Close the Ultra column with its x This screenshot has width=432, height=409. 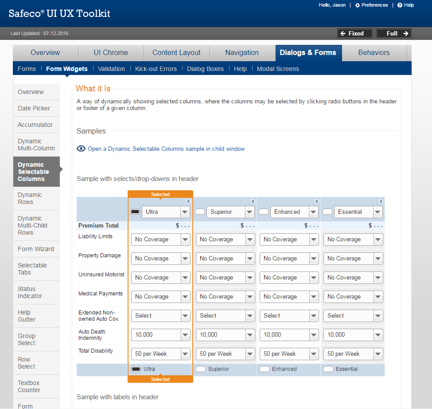188,201
